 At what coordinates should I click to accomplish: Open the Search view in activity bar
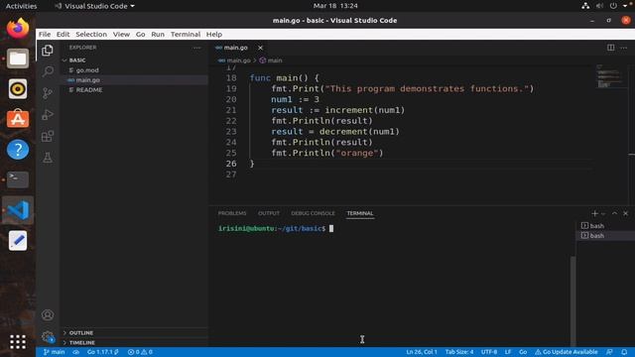(x=48, y=71)
